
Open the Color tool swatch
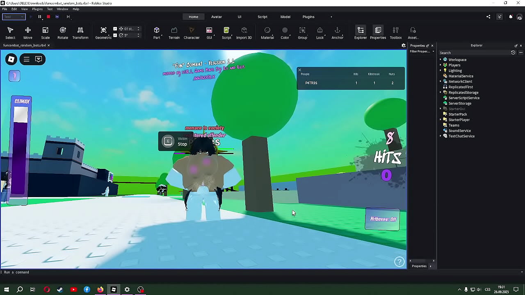pos(285,32)
